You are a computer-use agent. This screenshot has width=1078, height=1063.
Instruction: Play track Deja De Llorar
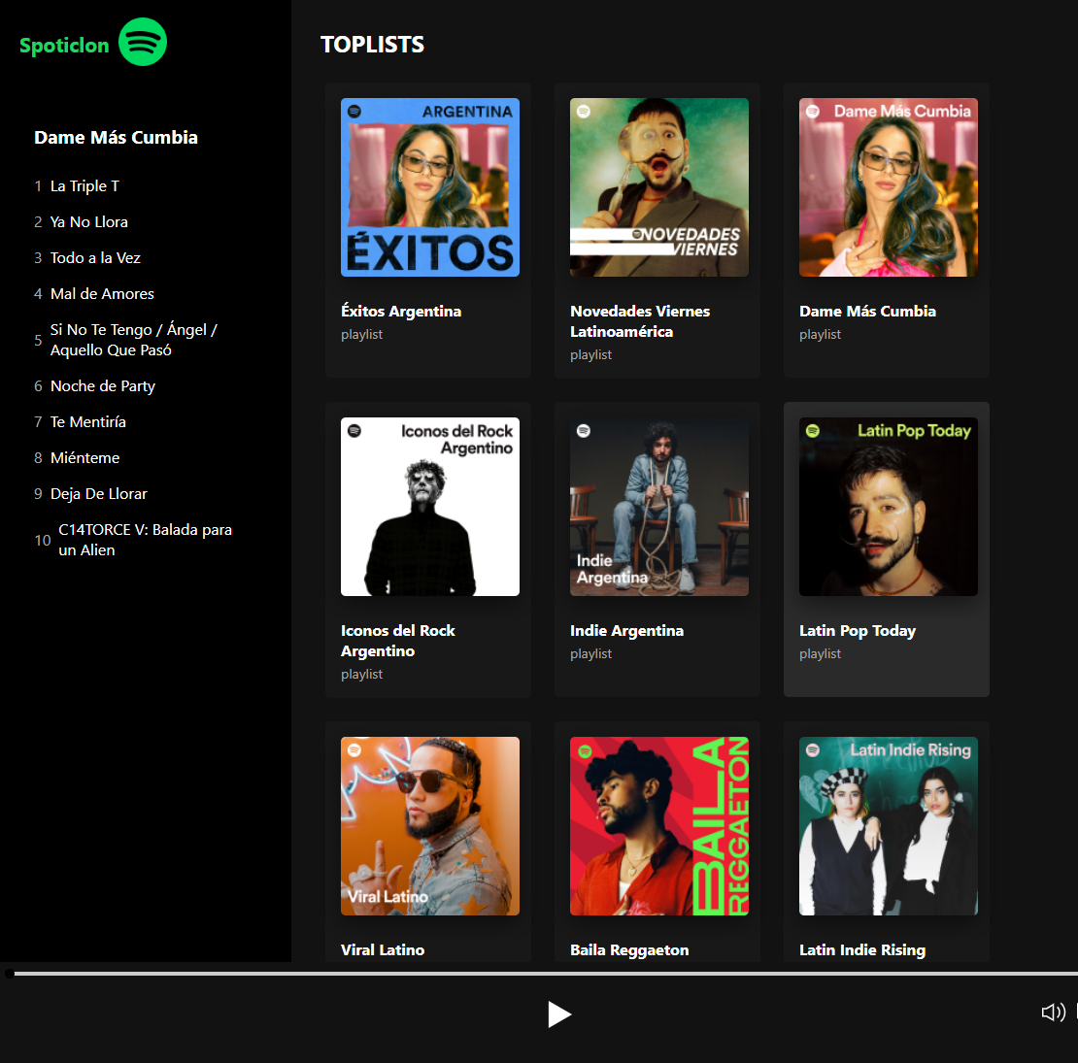[x=98, y=493]
